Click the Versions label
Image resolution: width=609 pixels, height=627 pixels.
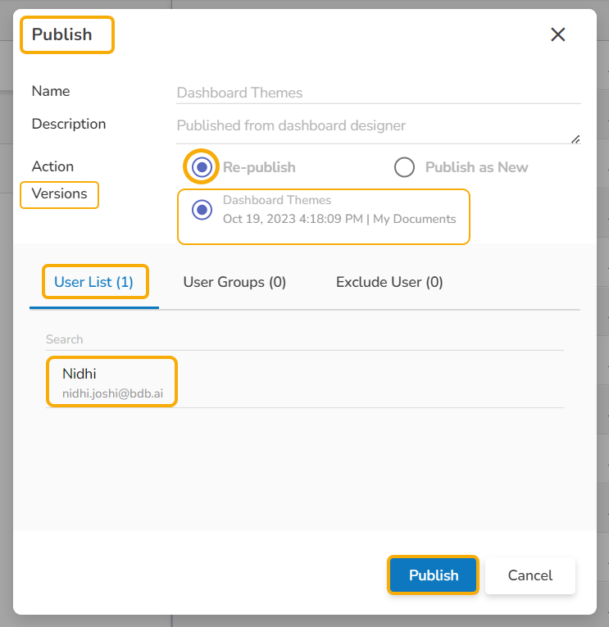59,194
